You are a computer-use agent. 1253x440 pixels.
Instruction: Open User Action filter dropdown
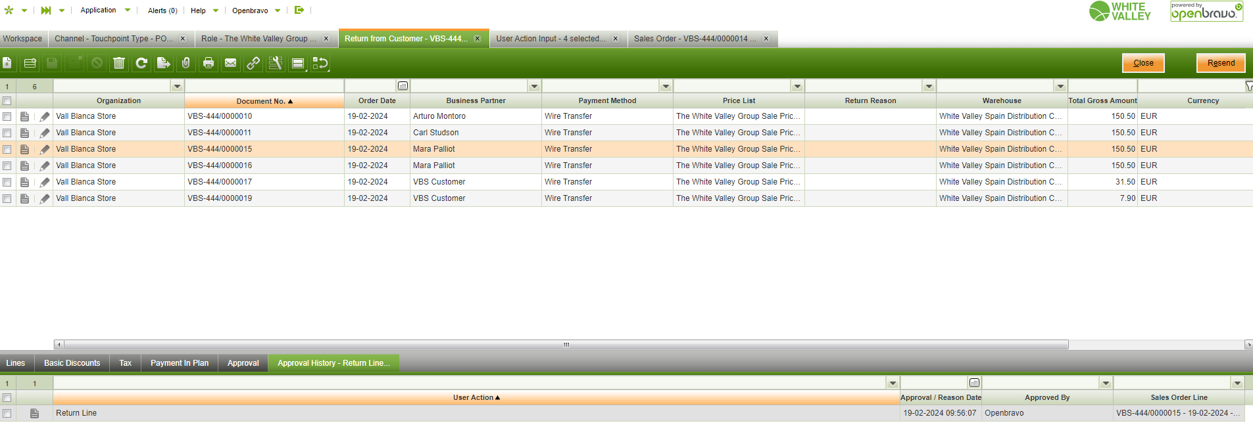(893, 384)
